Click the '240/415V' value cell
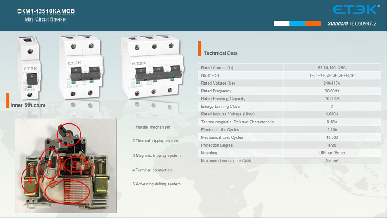 point(332,83)
